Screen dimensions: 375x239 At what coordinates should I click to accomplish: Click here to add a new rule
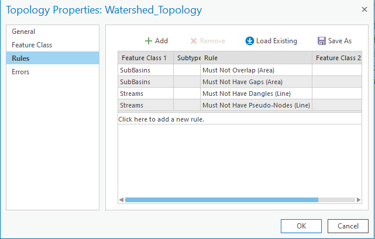(161, 119)
